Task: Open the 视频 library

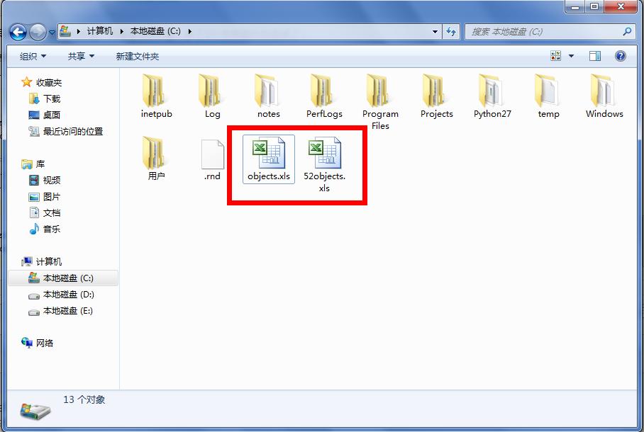Action: pos(52,180)
